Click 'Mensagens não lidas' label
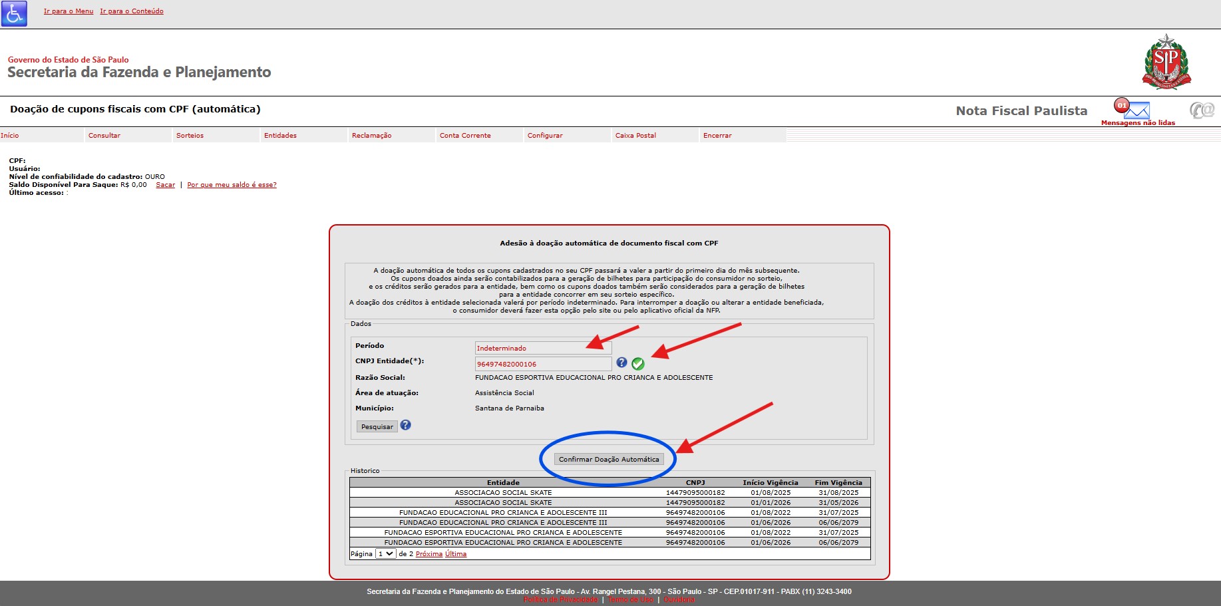1221x606 pixels. (x=1138, y=123)
